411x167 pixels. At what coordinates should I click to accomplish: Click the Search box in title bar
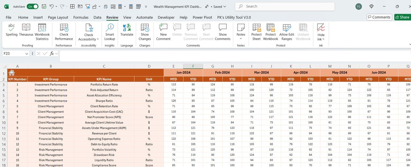coord(285,6)
